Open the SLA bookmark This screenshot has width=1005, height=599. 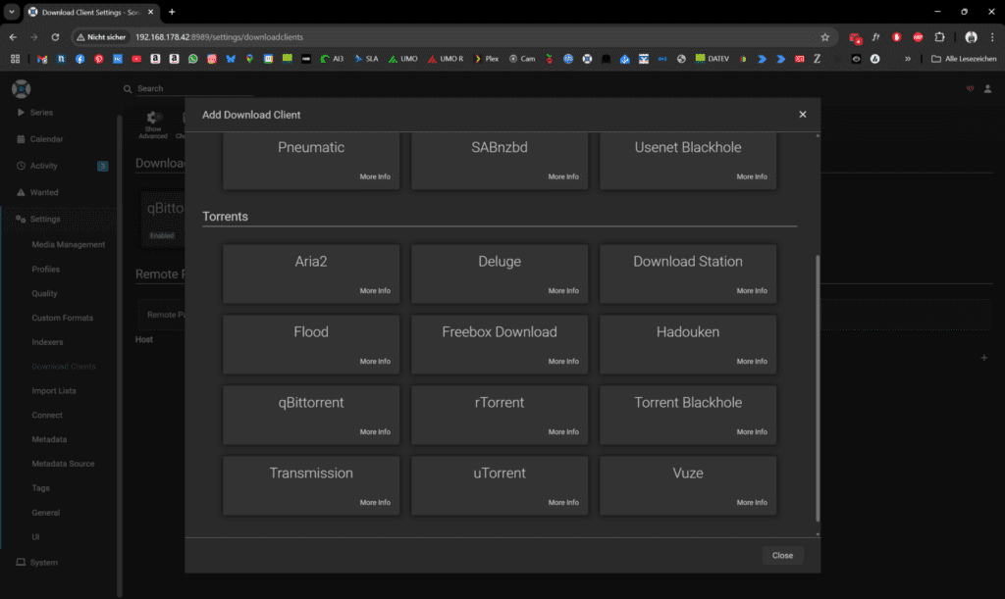(x=366, y=59)
